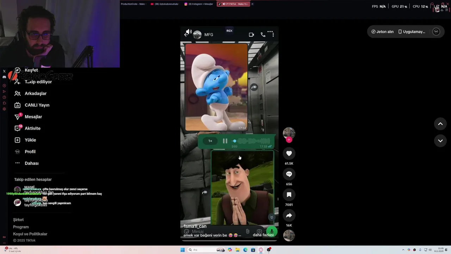This screenshot has height=254, width=451.
Task: Like the video with heart icon
Action: (289, 153)
